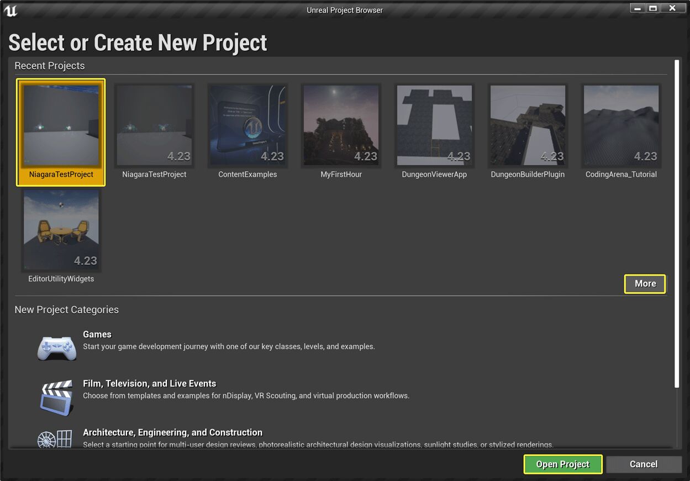Viewport: 690px width, 481px height.
Task: Click the Games category title text
Action: click(97, 334)
